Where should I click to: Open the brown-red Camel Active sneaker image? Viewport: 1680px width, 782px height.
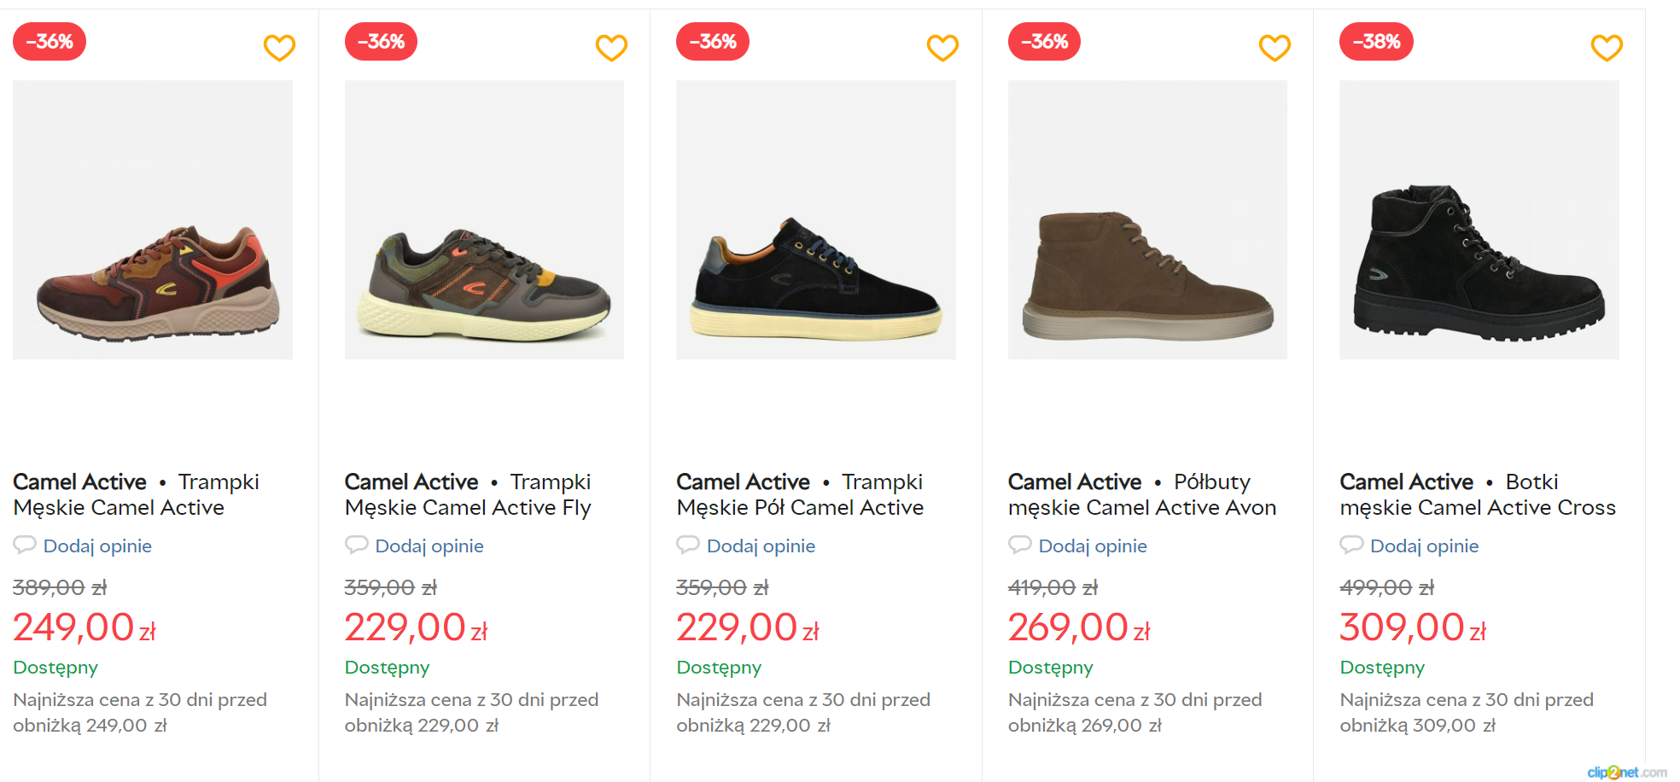click(153, 220)
